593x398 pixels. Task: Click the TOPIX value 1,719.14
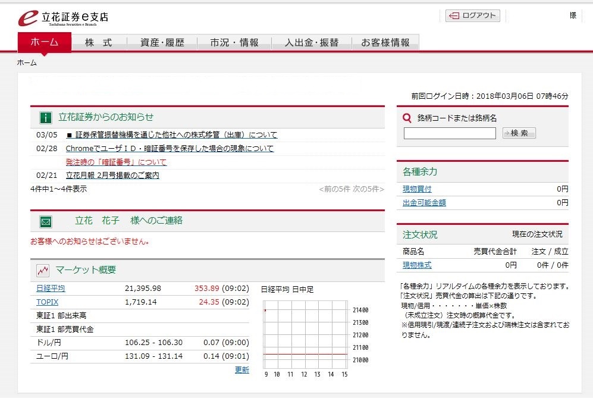click(x=141, y=302)
